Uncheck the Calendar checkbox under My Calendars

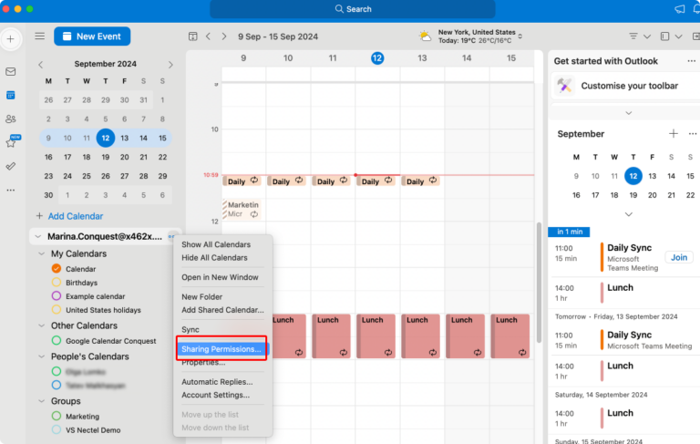(x=57, y=269)
